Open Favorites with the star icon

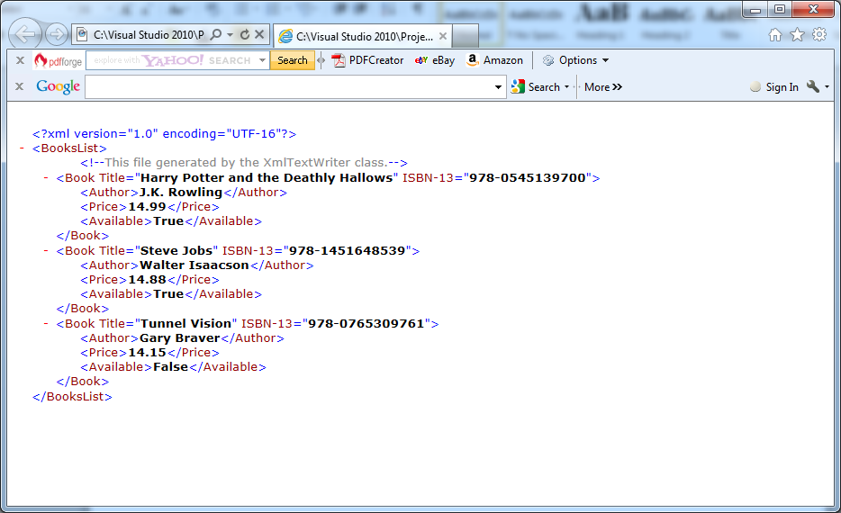(x=798, y=35)
